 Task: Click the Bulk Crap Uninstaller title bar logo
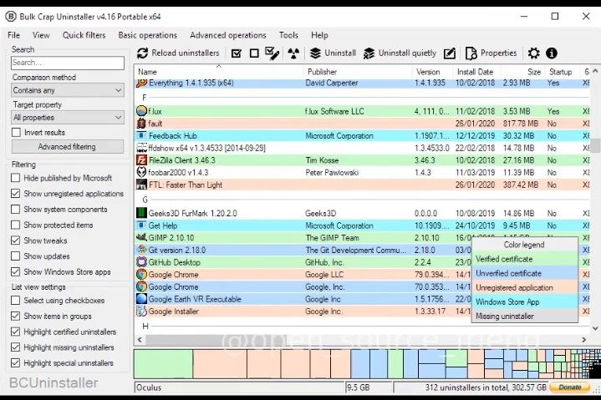[x=11, y=17]
